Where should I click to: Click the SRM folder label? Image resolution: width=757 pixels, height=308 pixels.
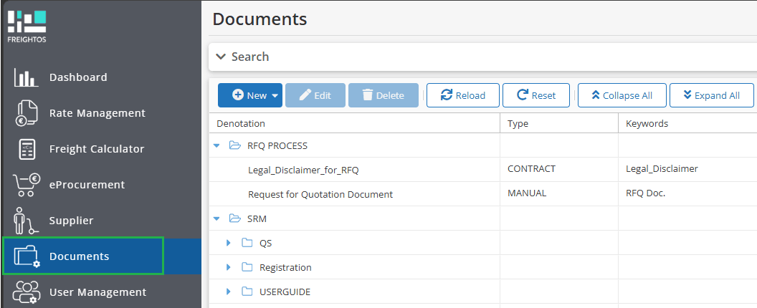point(257,218)
